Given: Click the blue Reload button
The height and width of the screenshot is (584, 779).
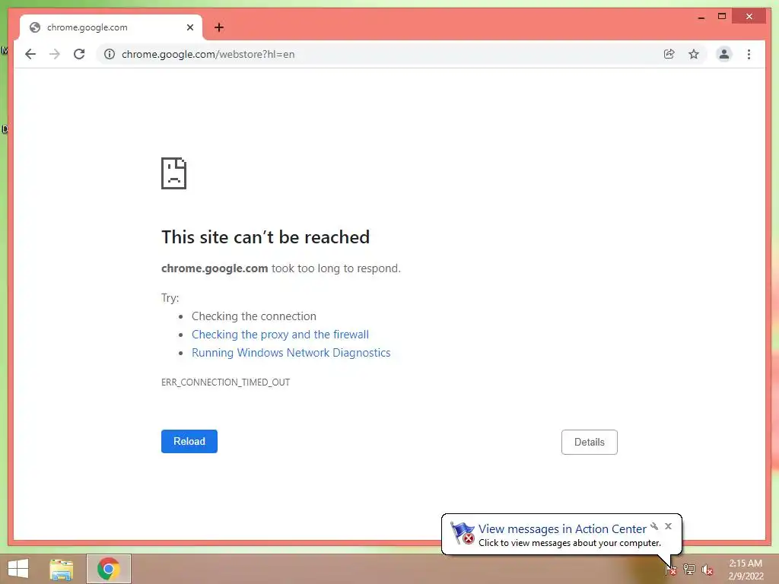Looking at the screenshot, I should coord(189,441).
